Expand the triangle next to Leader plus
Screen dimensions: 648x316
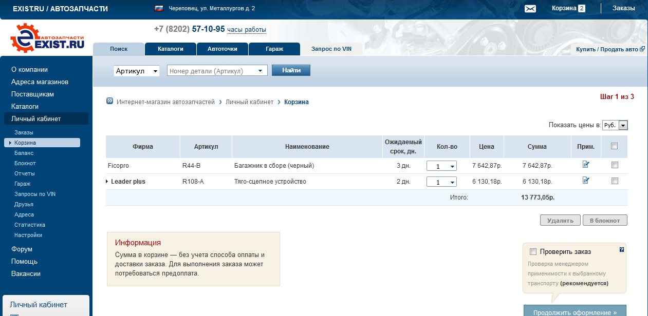coord(107,182)
